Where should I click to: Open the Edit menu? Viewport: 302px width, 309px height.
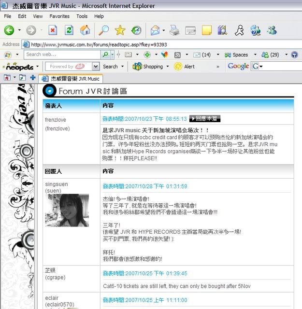tap(22, 16)
